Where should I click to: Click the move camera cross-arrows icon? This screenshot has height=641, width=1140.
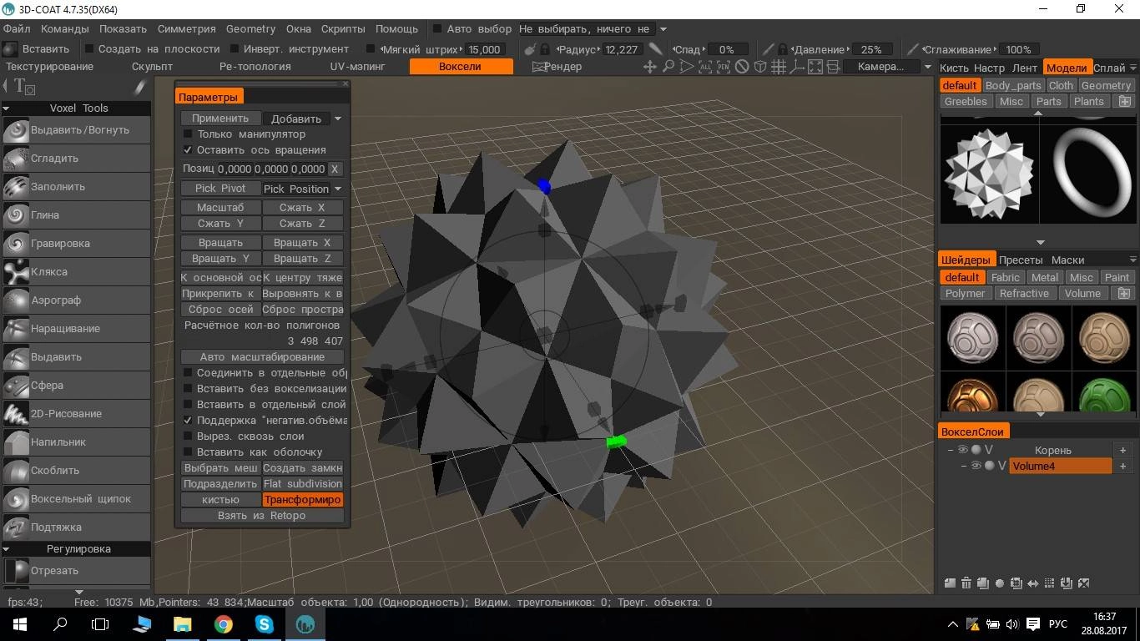[x=650, y=67]
